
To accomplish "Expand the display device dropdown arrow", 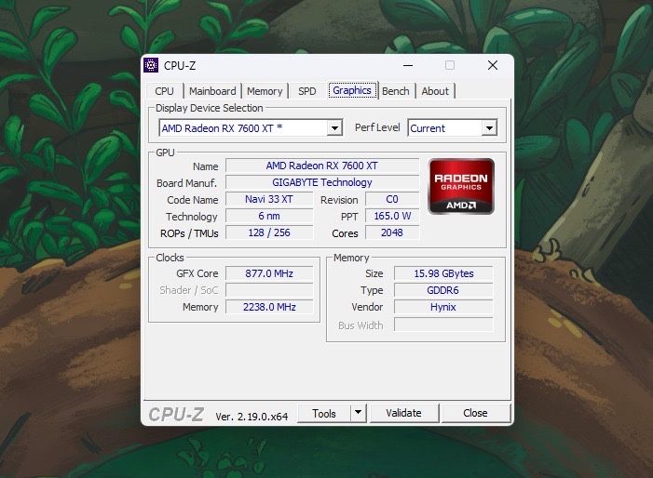I will coord(334,128).
